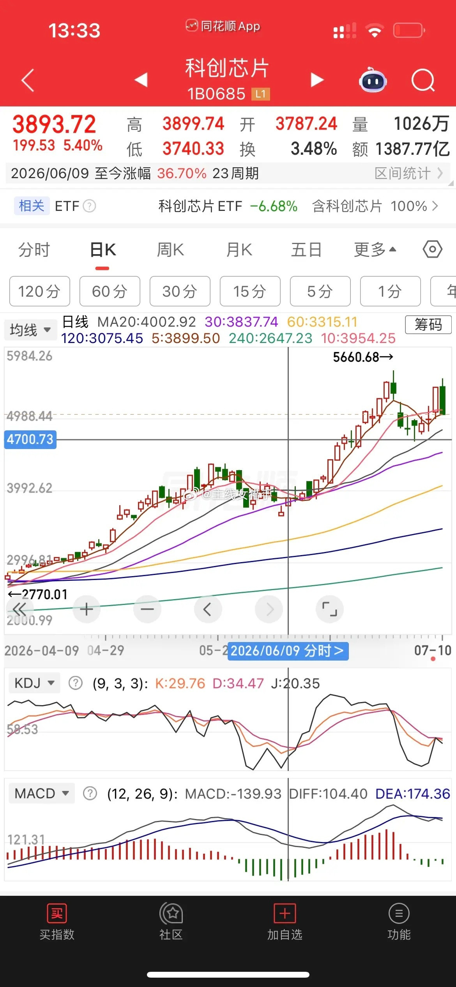This screenshot has width=456, height=987.
Task: Expand the KDJ indicator dropdown
Action: tap(34, 683)
